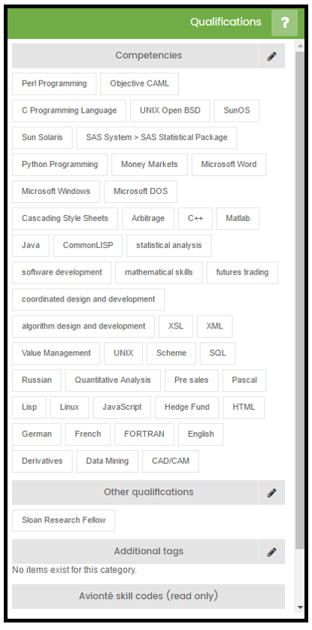This screenshot has width=312, height=630.
Task: Click the Avionté skill codes header
Action: [149, 596]
